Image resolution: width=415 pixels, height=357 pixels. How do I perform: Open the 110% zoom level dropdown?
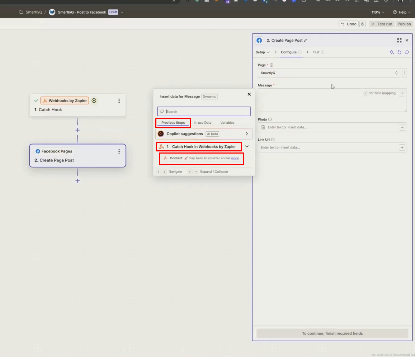pyautogui.click(x=378, y=12)
